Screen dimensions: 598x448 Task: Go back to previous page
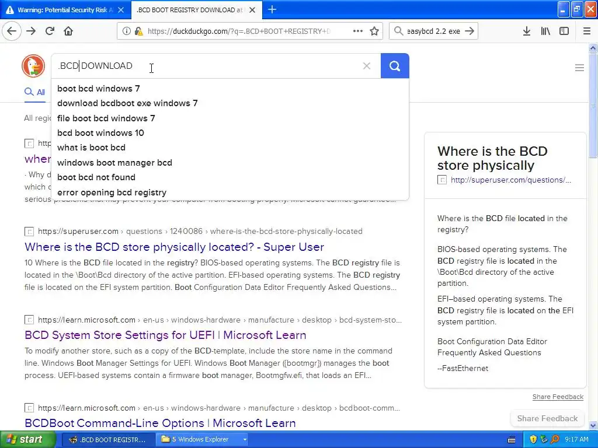coord(12,31)
